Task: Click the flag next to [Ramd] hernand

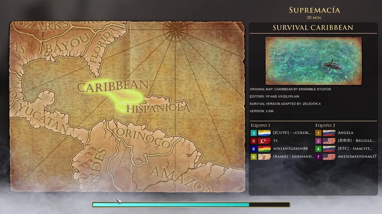Action: point(264,157)
